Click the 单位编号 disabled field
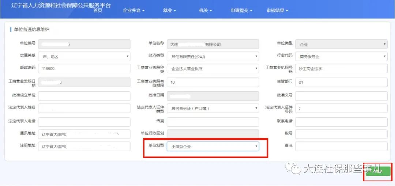The height and width of the screenshot is (186, 395). click(84, 44)
